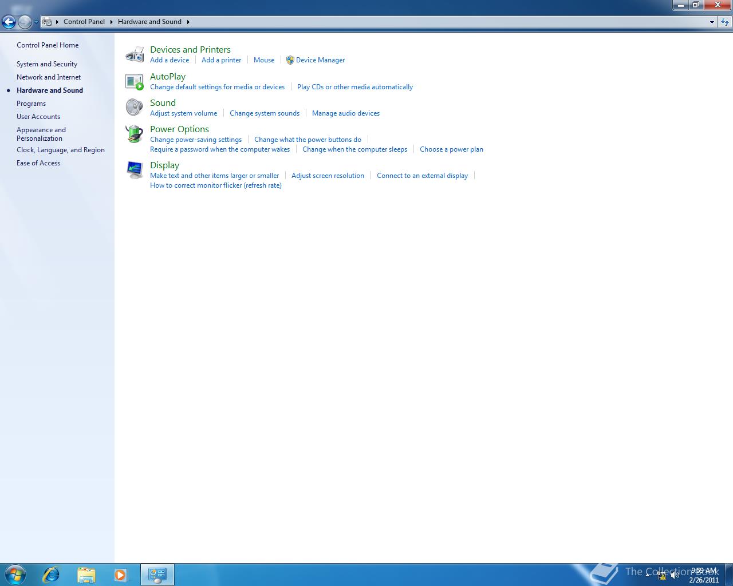Screen dimensions: 733x586
Task: Go to Network and Internet category
Action: pos(49,77)
